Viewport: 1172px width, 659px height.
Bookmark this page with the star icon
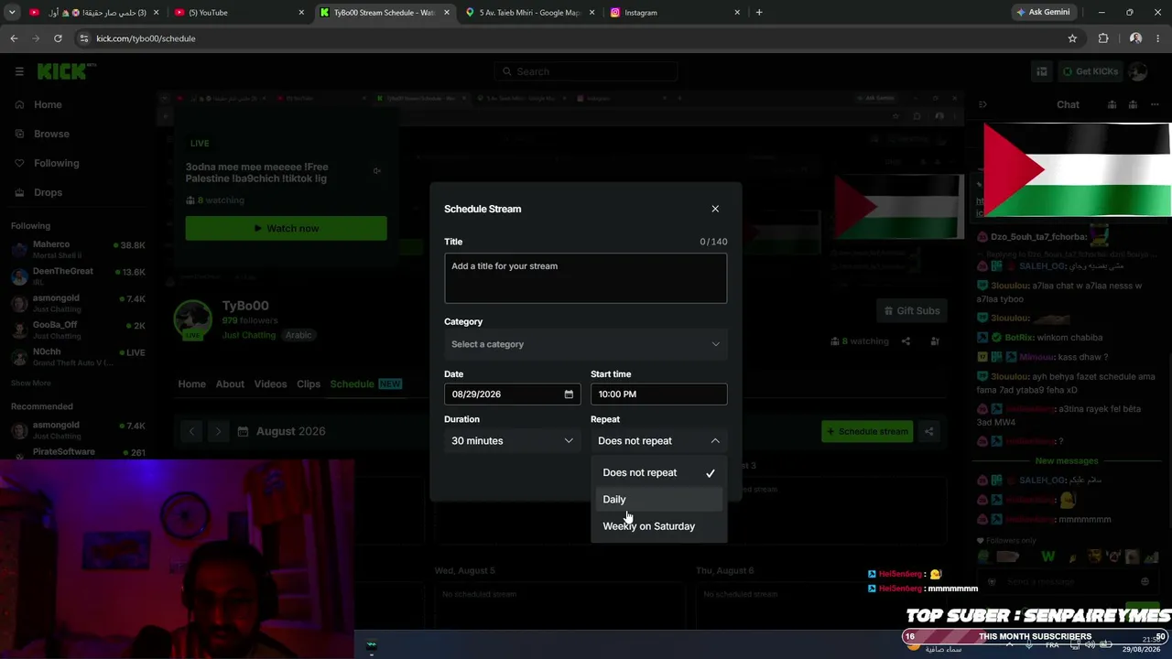click(1072, 38)
